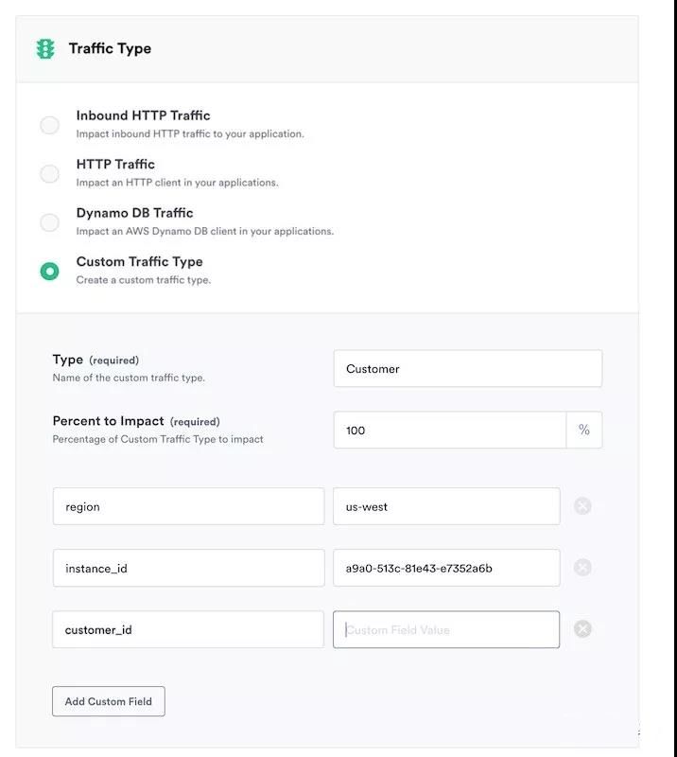Click the traffic light icon in header
This screenshot has height=757, width=677.
pos(45,49)
